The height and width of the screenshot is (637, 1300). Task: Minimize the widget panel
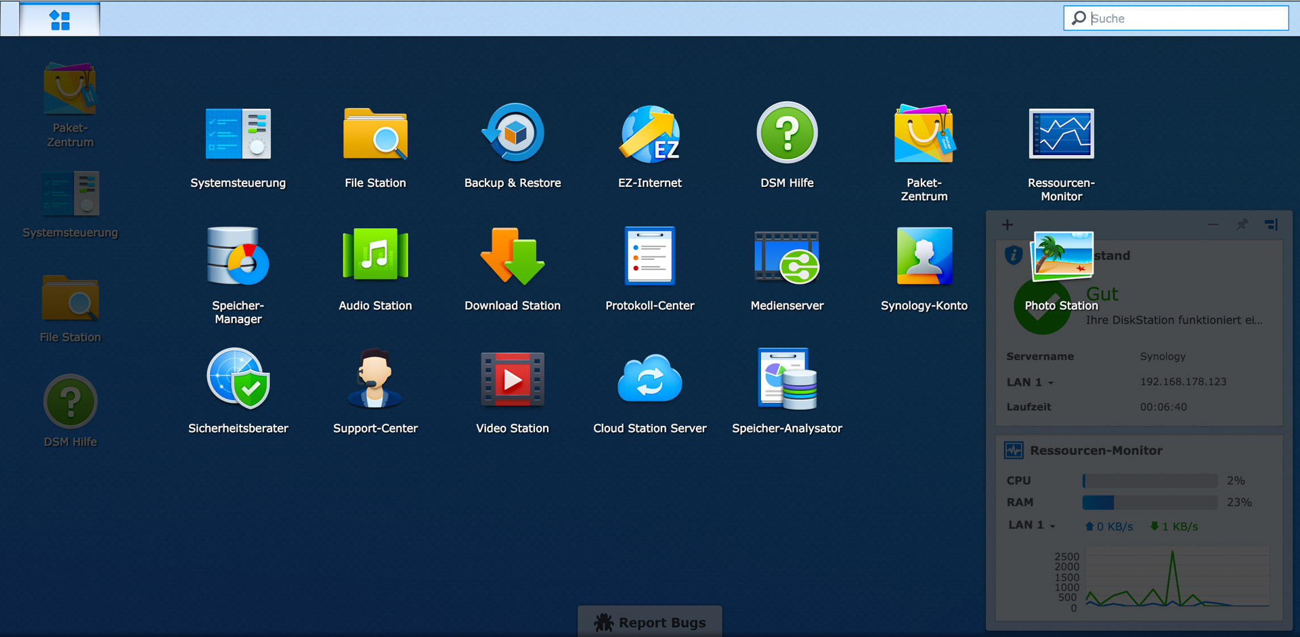(x=1213, y=225)
